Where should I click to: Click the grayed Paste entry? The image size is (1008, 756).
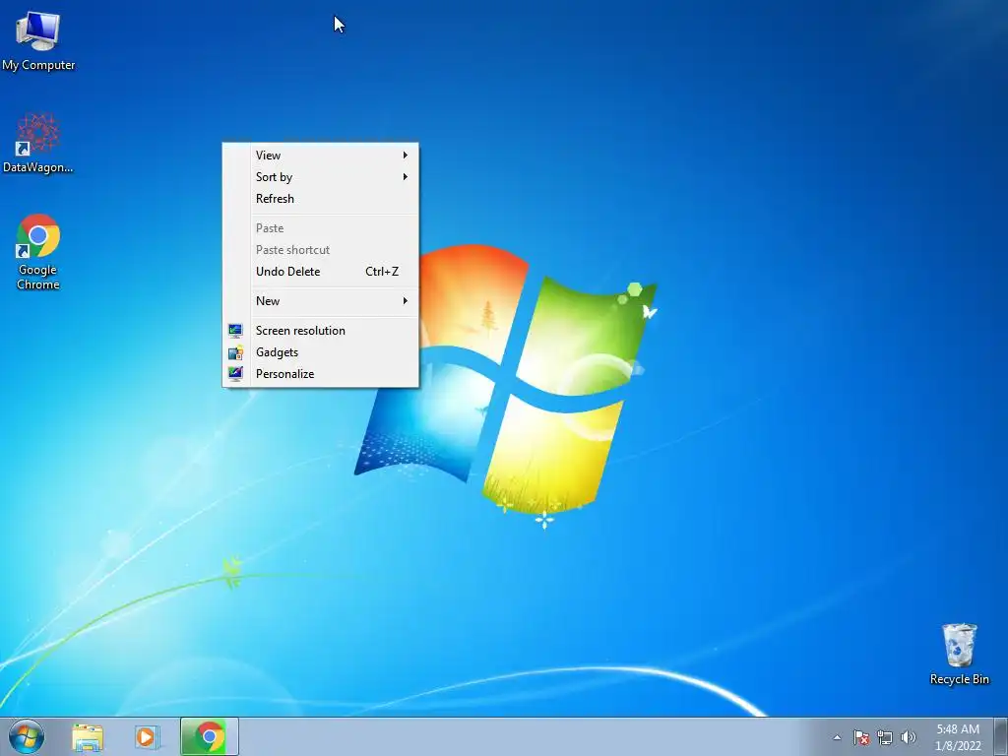coord(321,228)
